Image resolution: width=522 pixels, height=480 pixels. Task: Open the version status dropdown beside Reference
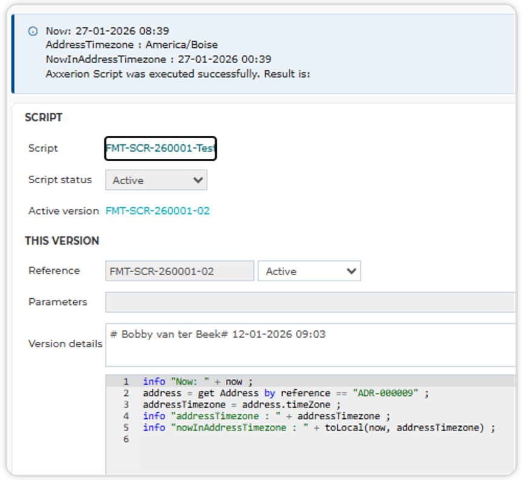[309, 271]
